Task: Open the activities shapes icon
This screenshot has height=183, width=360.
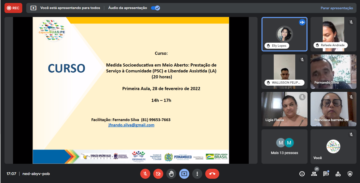Action: [x=338, y=174]
